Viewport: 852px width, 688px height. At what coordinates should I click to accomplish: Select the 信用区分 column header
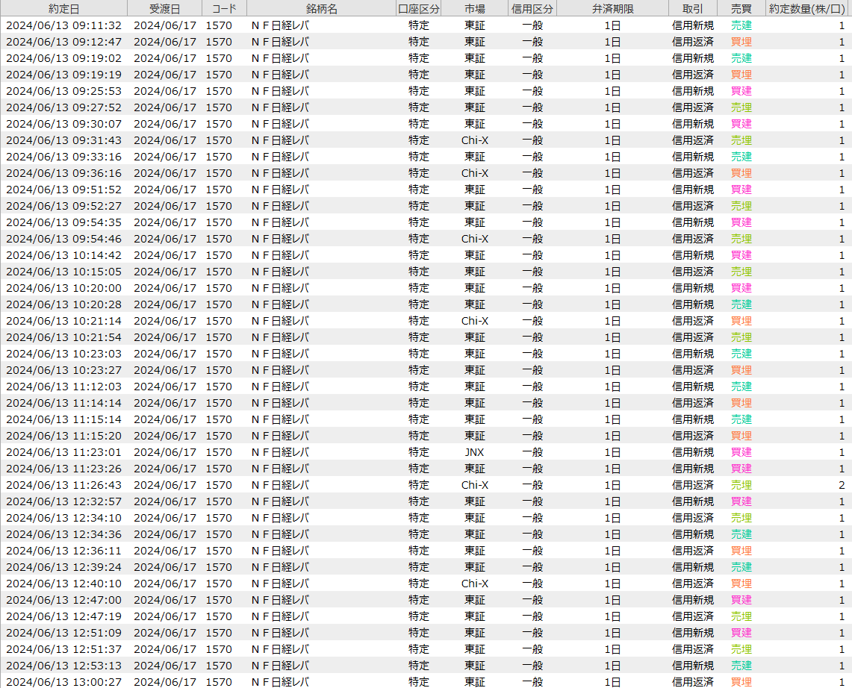tap(532, 8)
